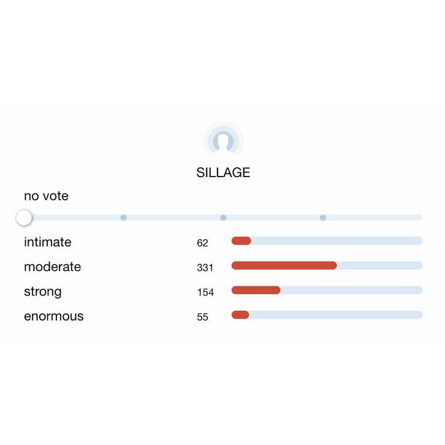This screenshot has height=445, width=445.
Task: Click the moderate red vote bar
Action: (x=284, y=265)
